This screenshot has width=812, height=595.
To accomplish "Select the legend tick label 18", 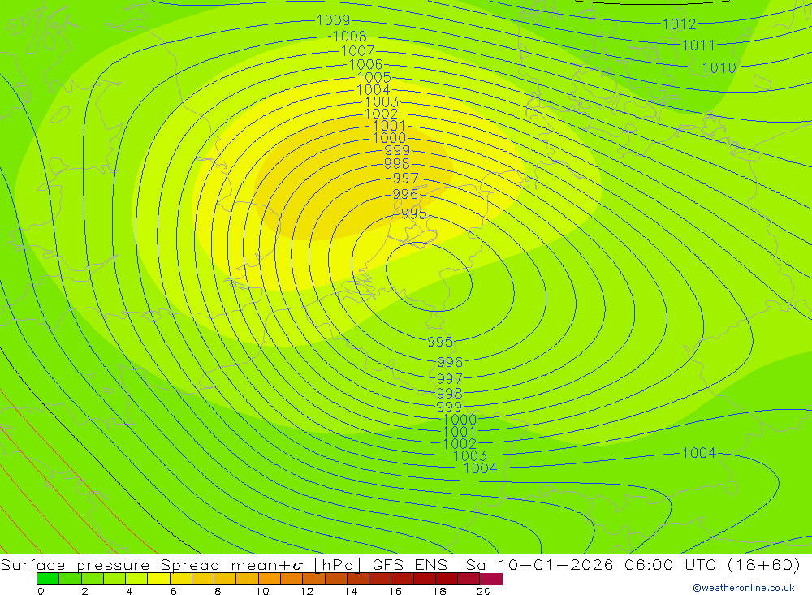I will click(439, 591).
